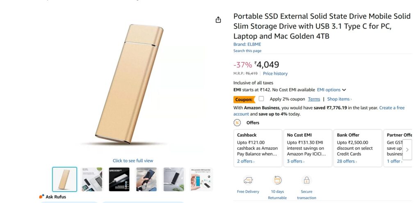This screenshot has height=203, width=420.
Task: Open Shop items coupon link
Action: 340,99
